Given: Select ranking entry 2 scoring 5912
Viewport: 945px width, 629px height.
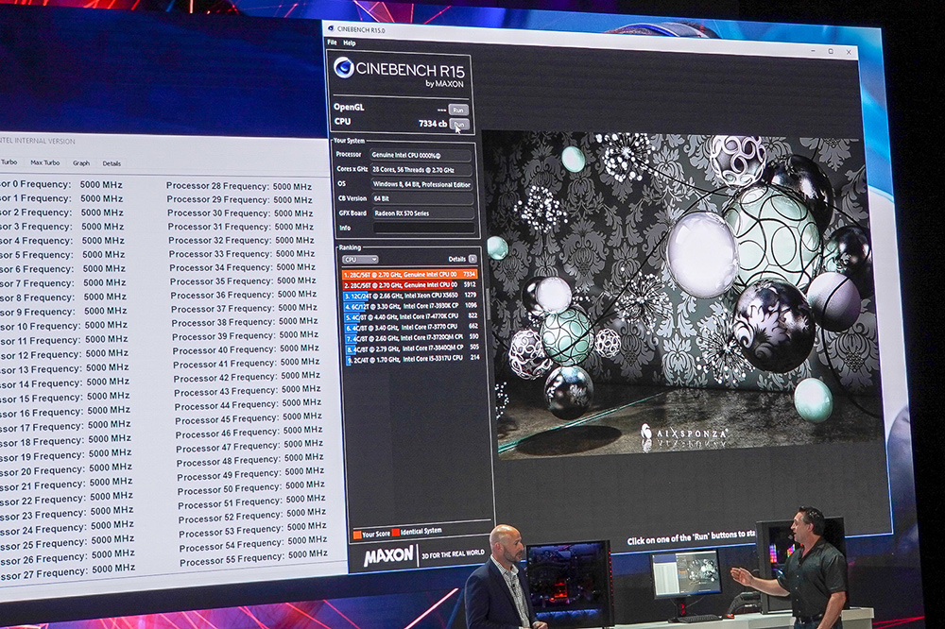Looking at the screenshot, I should (x=409, y=285).
